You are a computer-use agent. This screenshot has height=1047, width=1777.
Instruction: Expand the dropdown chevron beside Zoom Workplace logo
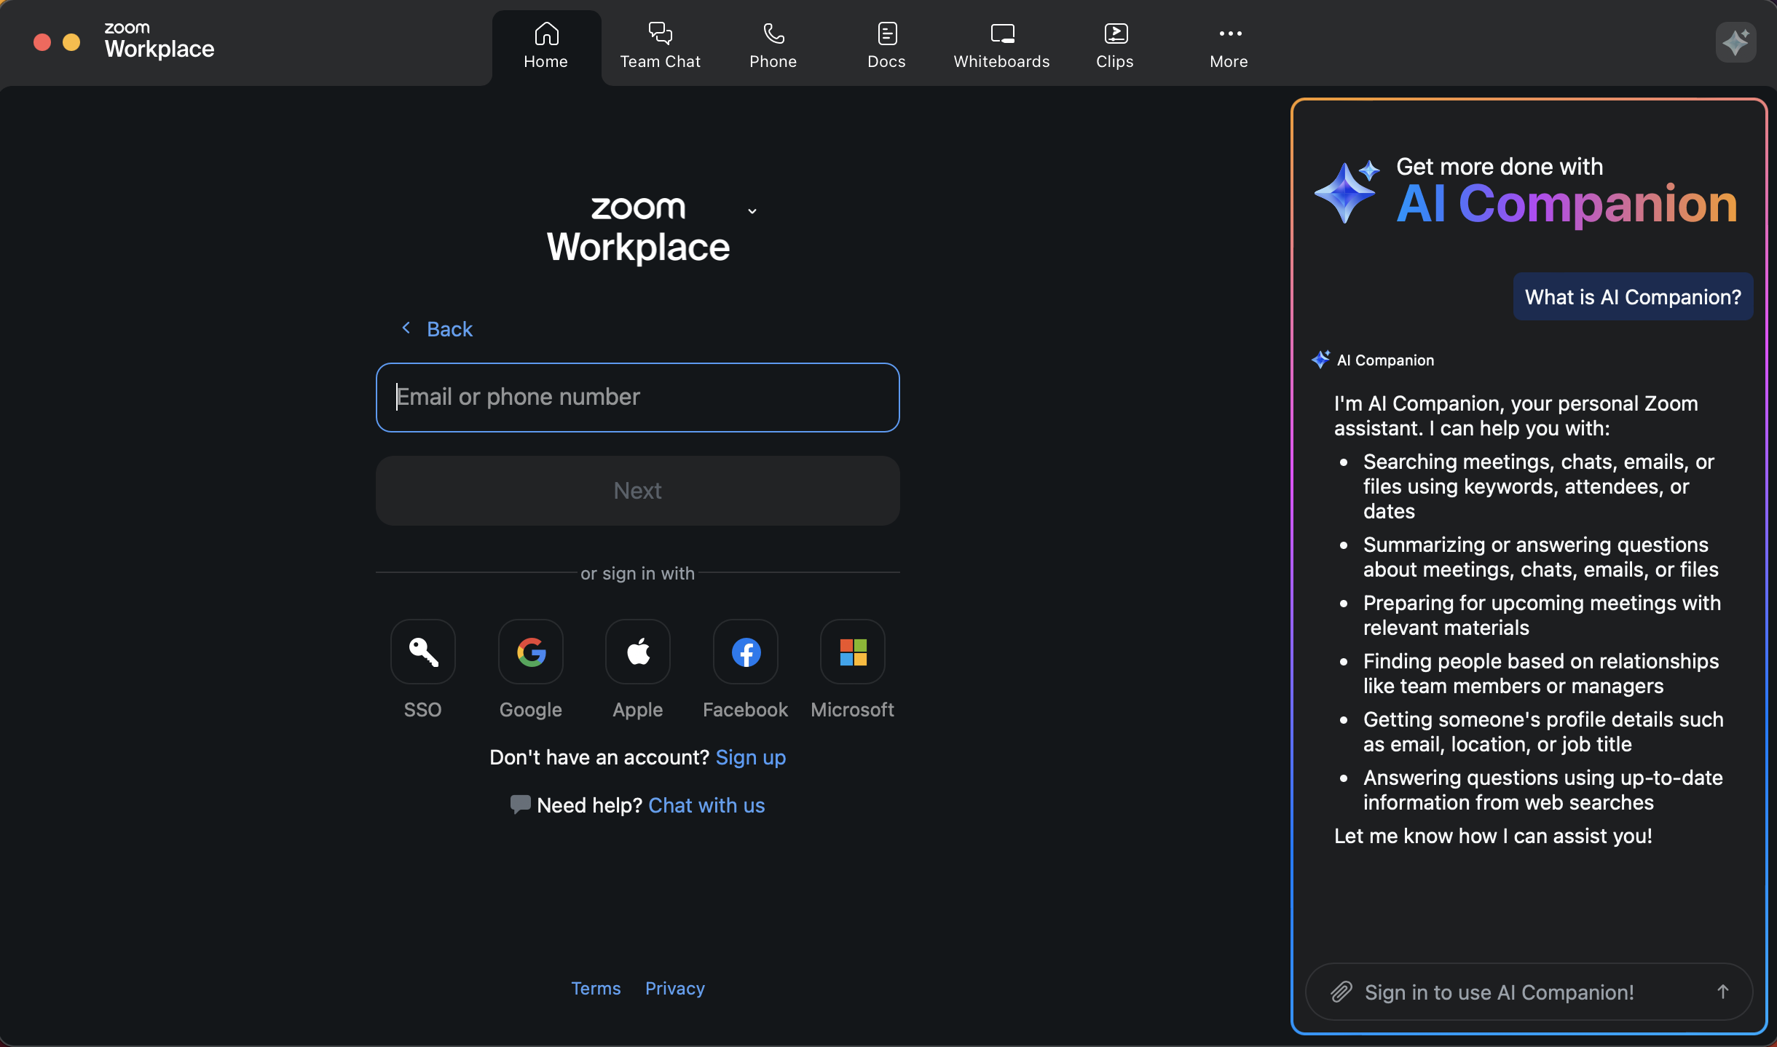pos(752,211)
